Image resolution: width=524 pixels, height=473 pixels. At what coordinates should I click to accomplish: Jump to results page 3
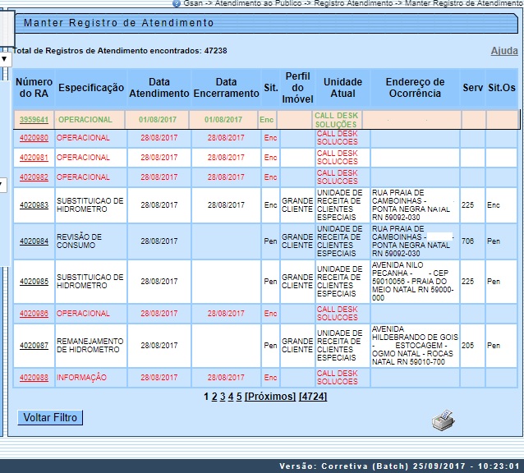tap(223, 397)
